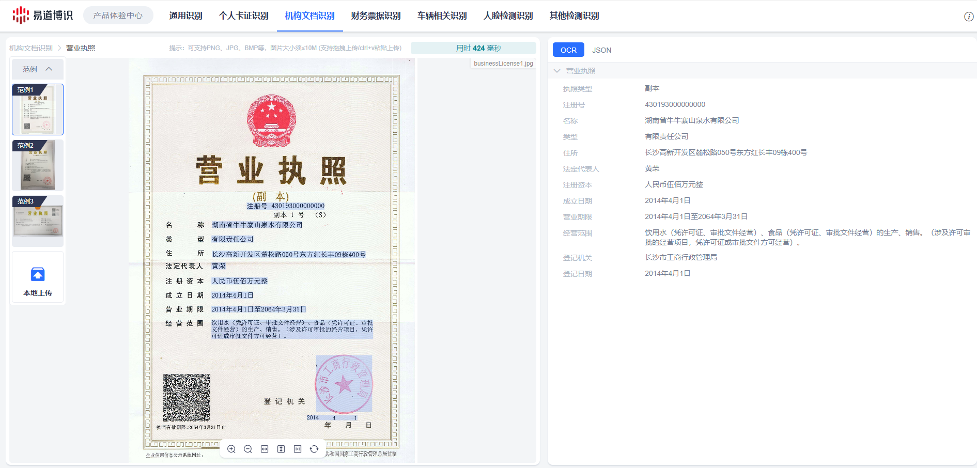Viewport: 977px width, 468px height.
Task: Zoom in on the license image
Action: coord(231,449)
